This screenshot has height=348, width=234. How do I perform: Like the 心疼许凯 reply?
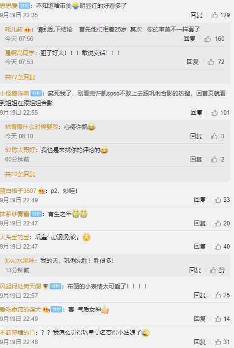214,136
